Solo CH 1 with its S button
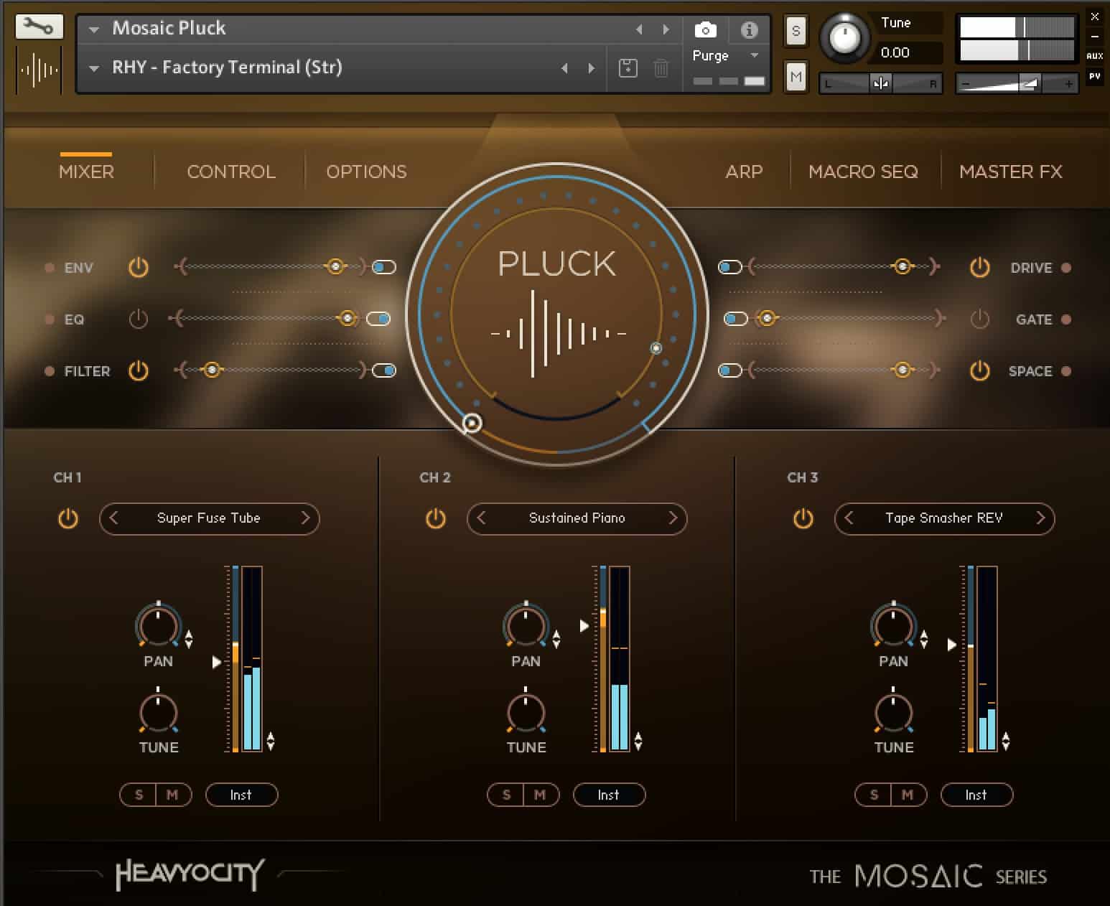Image resolution: width=1110 pixels, height=906 pixels. (x=139, y=795)
